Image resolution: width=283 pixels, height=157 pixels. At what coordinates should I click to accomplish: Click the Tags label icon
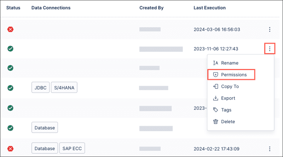[x=215, y=110]
